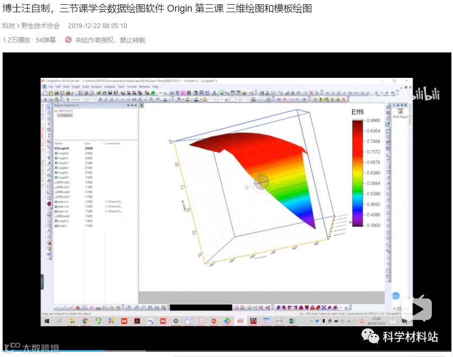Image resolution: width=453 pixels, height=357 pixels.
Task: Click the Efffi color scale bar
Action: pyautogui.click(x=357, y=173)
